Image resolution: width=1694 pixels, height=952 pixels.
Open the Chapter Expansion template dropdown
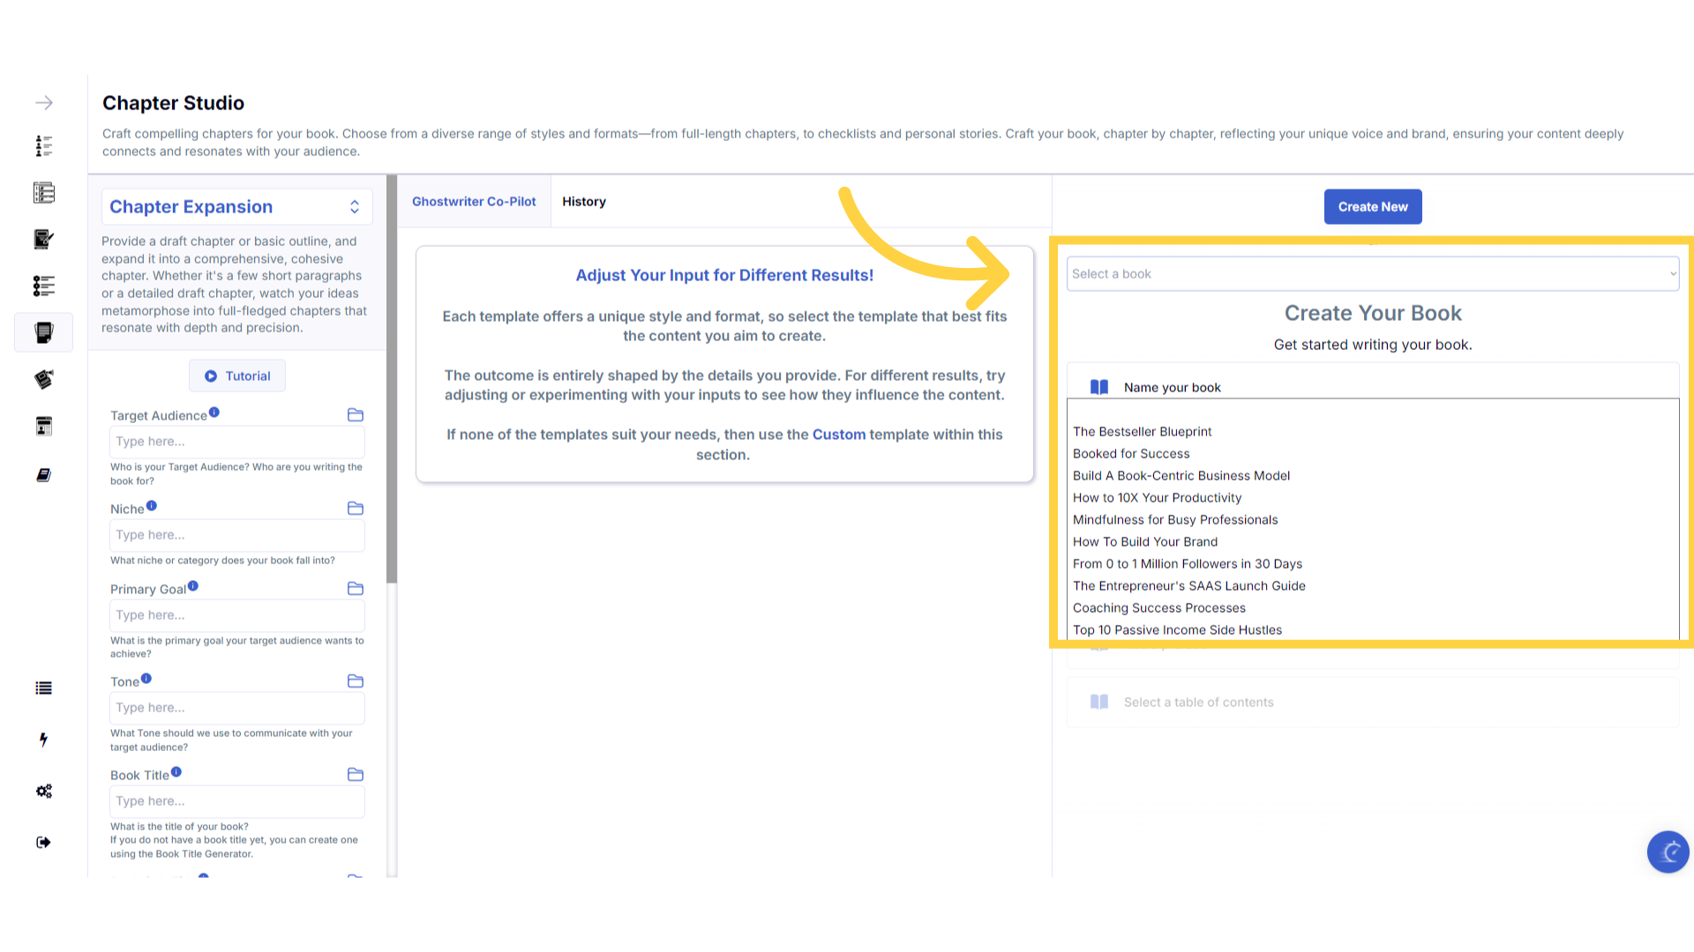236,207
